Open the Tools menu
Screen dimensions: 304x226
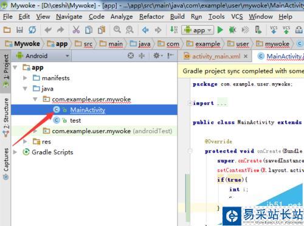[216, 16]
